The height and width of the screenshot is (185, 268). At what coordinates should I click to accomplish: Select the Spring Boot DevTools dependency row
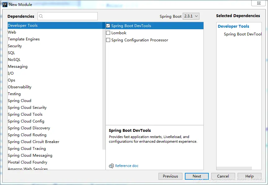(x=155, y=26)
